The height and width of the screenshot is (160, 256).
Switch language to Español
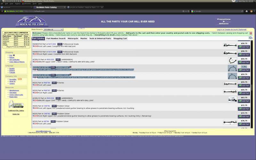tap(12, 68)
